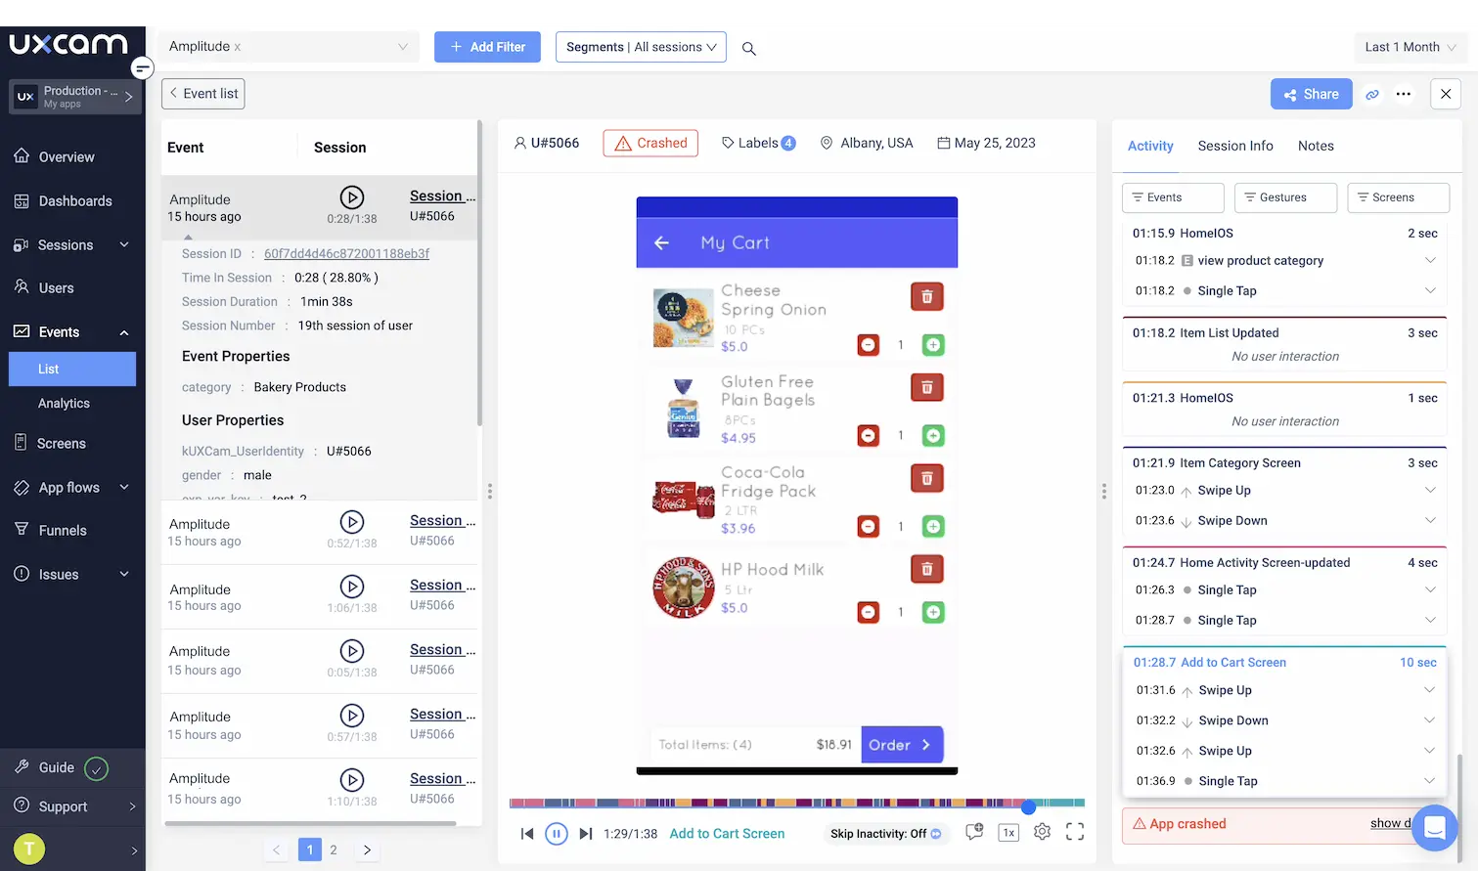Filter activity by Gestures
The height and width of the screenshot is (871, 1478).
click(1285, 197)
